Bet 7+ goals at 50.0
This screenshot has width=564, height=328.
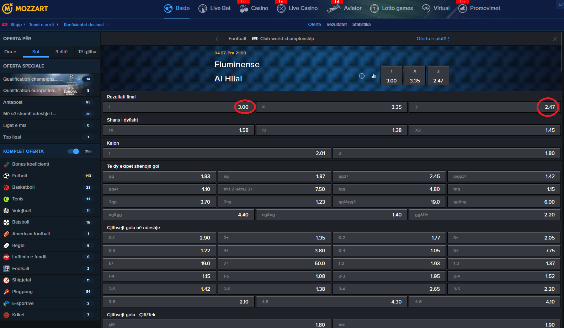pos(274,263)
